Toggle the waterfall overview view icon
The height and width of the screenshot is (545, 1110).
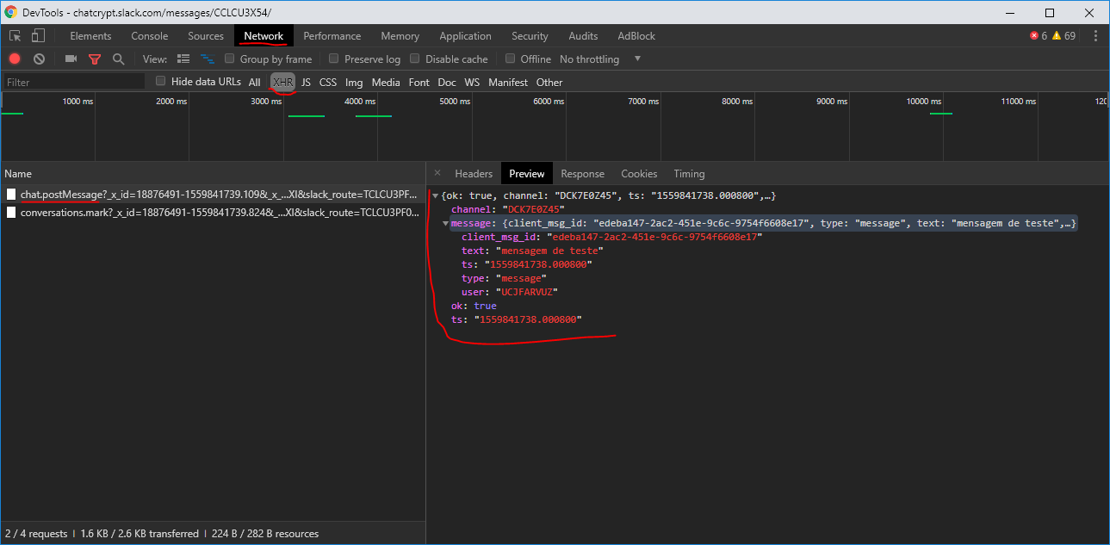208,59
